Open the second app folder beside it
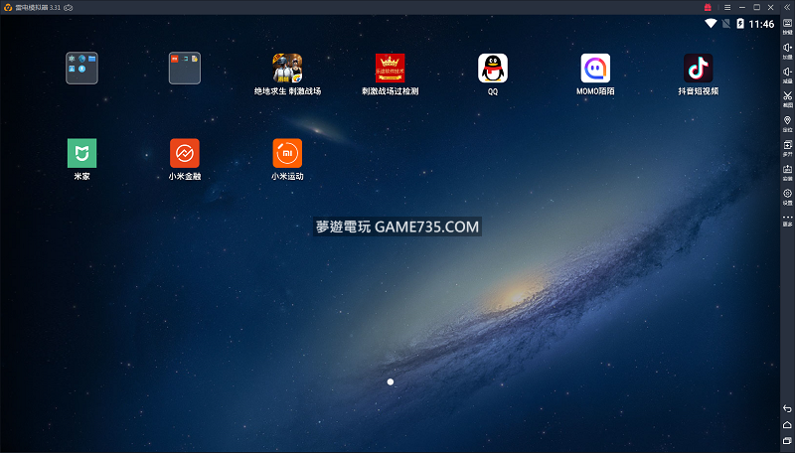The height and width of the screenshot is (453, 795). click(x=185, y=68)
